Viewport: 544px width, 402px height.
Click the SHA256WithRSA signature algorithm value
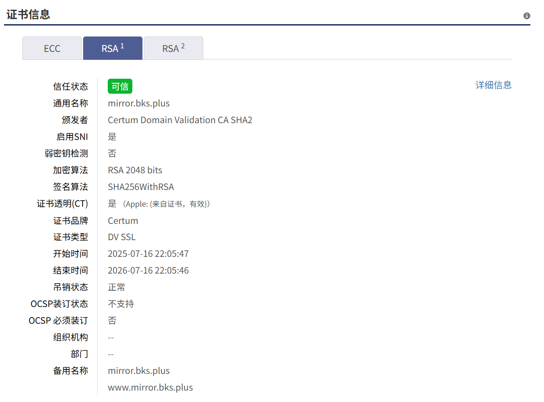click(x=141, y=187)
